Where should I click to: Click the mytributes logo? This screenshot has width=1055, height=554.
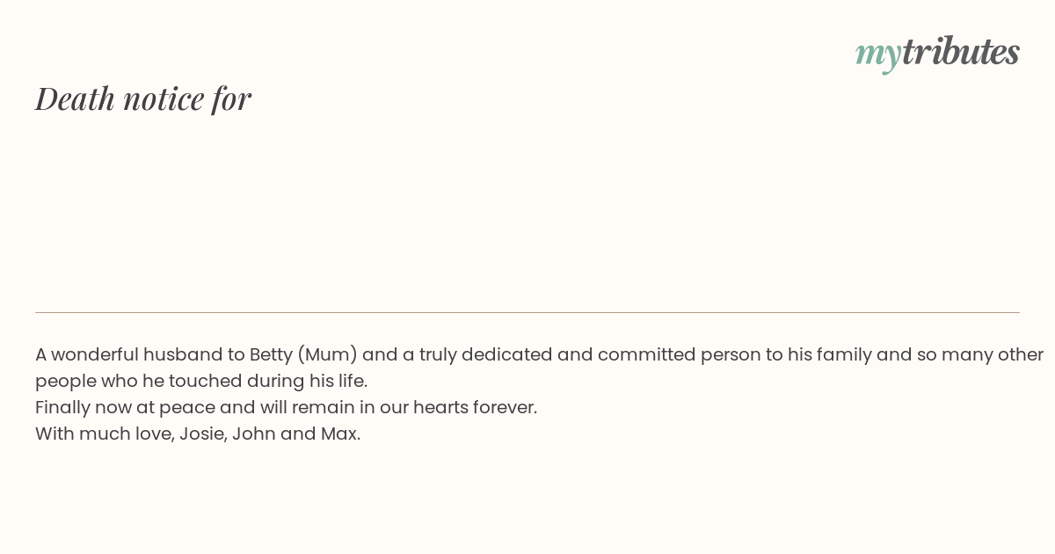tap(937, 53)
